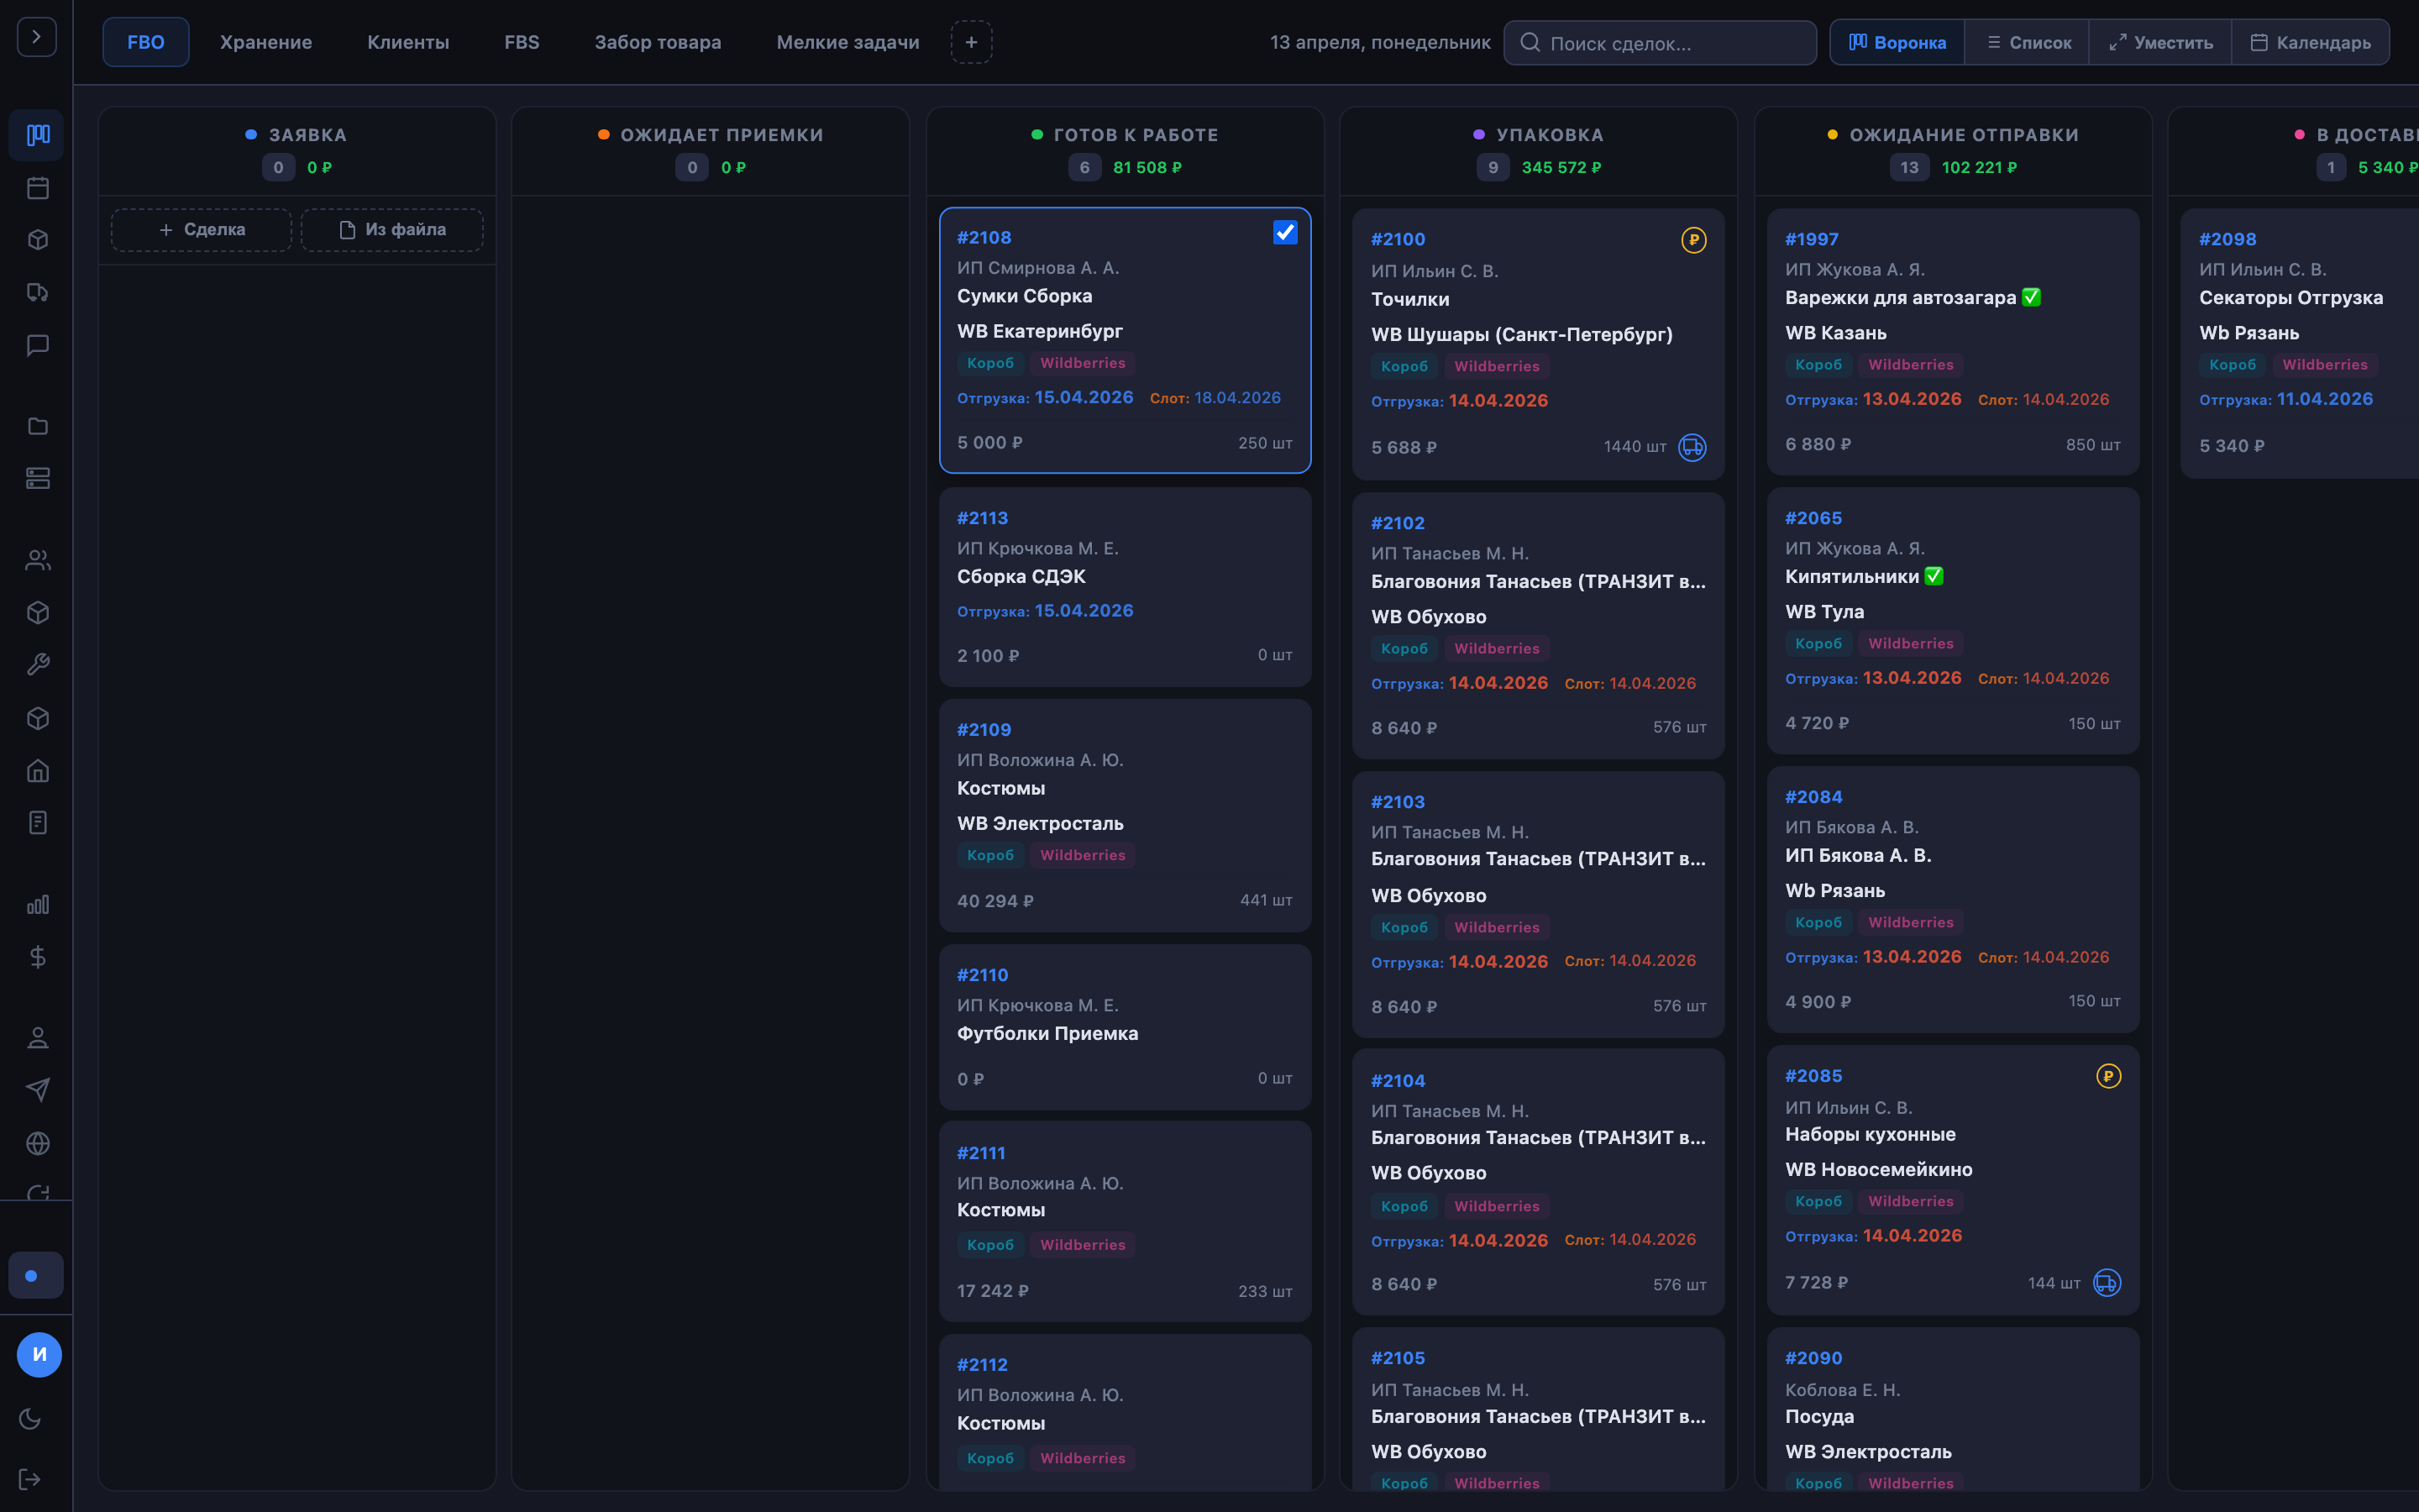Expand the sidebar with the chevron button
The width and height of the screenshot is (2419, 1512).
click(37, 37)
